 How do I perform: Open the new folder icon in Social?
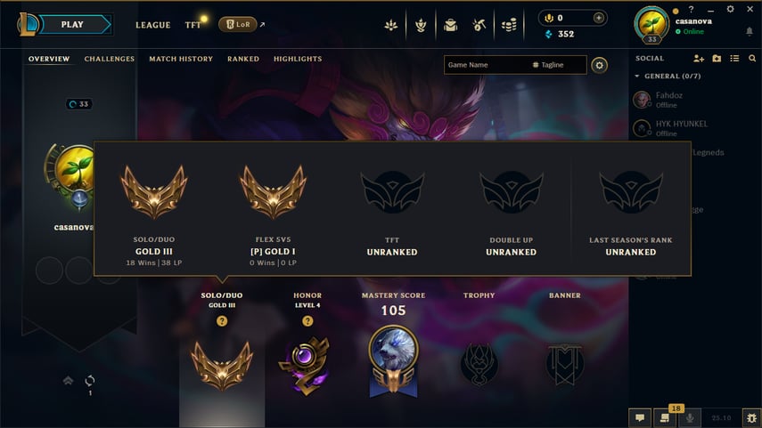pos(717,58)
